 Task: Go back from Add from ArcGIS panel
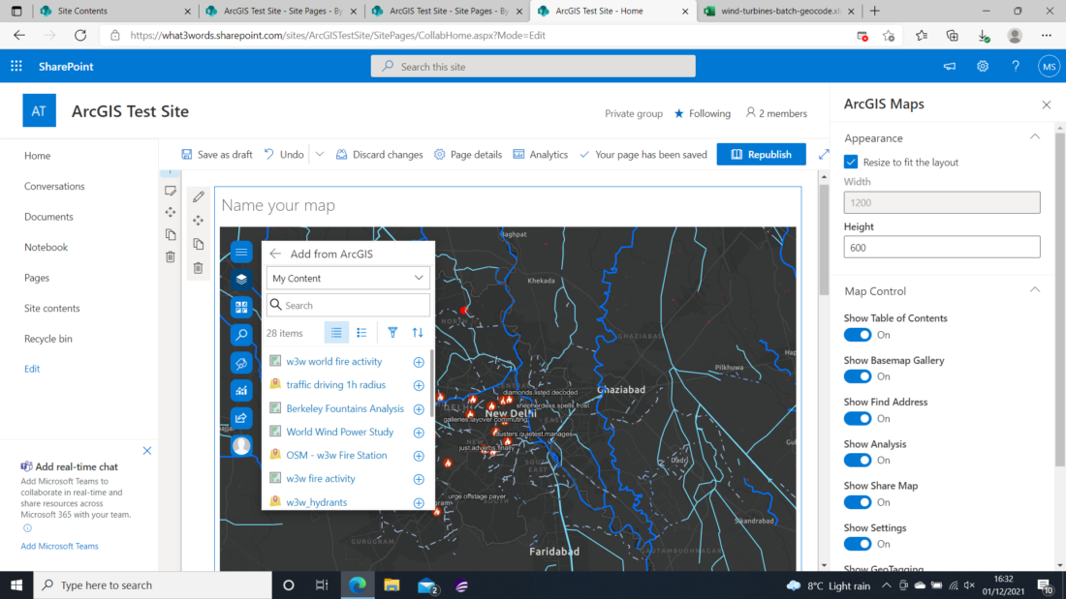coord(275,254)
